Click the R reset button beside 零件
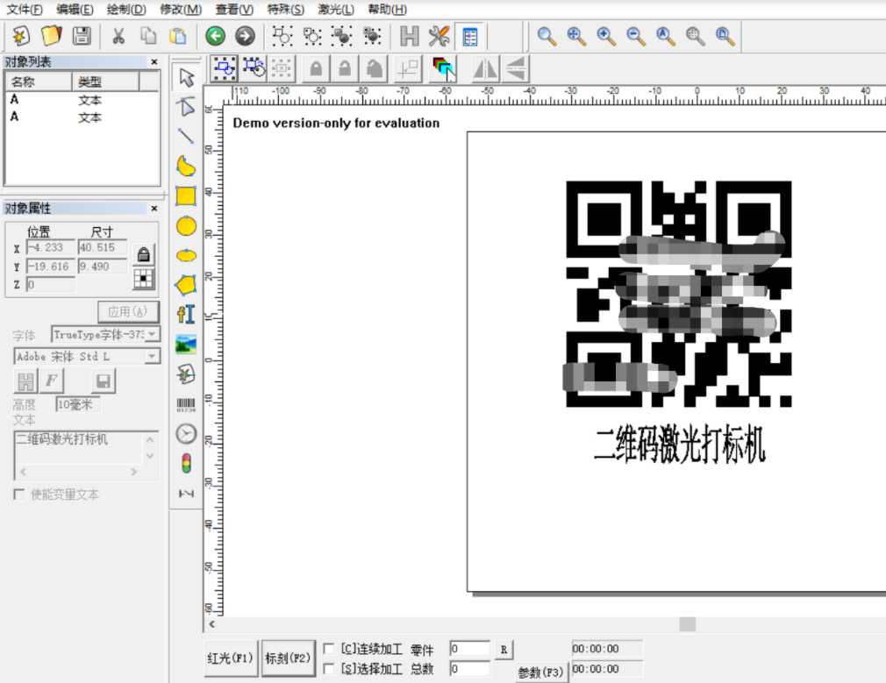This screenshot has width=886, height=683. tap(504, 650)
